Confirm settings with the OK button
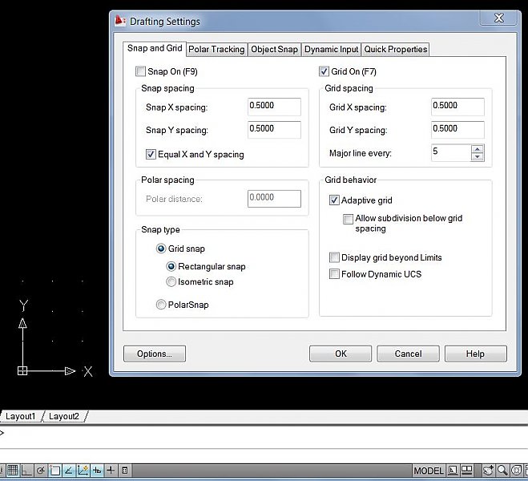The image size is (528, 481). (341, 354)
